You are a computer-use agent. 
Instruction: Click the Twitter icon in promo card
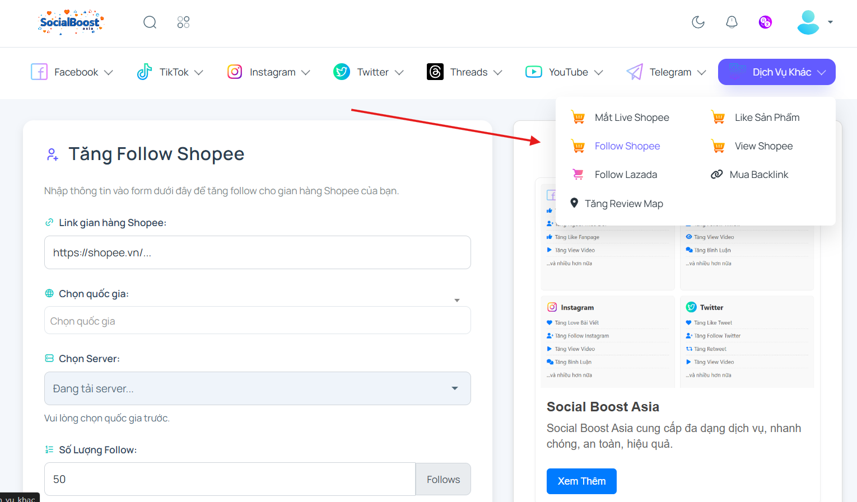pyautogui.click(x=691, y=307)
